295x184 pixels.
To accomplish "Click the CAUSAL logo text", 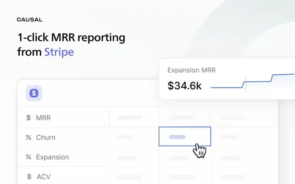I will point(30,20).
